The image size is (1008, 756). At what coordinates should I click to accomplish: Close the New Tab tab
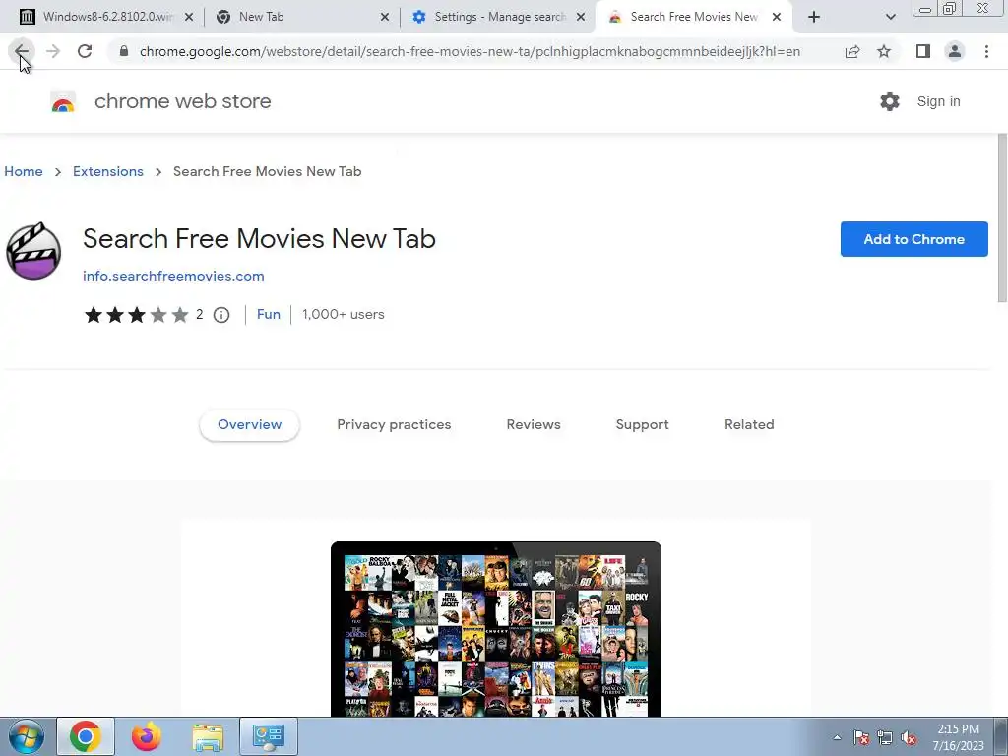(385, 17)
